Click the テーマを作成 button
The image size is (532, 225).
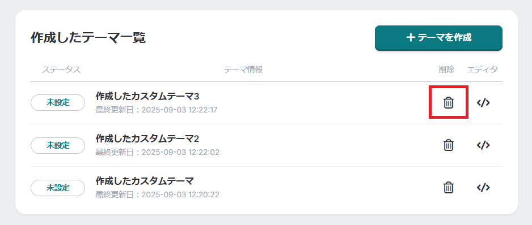pos(438,38)
